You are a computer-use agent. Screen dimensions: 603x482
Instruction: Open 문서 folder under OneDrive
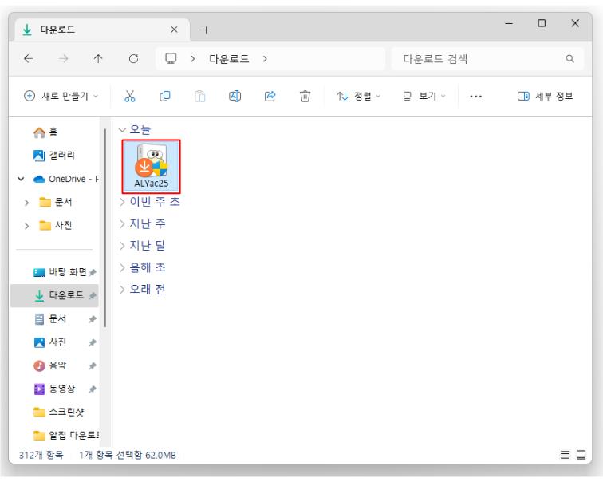coord(56,202)
